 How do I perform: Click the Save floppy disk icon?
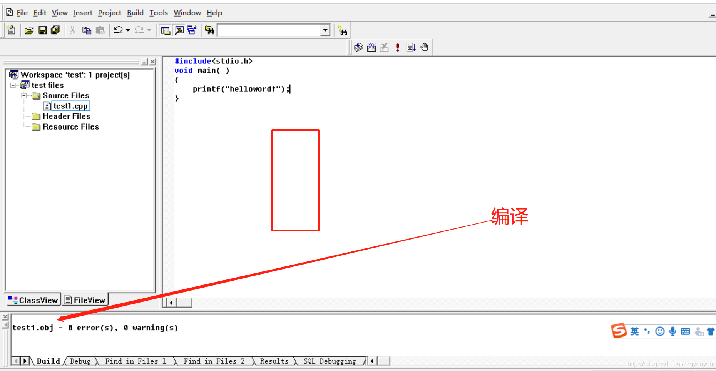[x=42, y=30]
